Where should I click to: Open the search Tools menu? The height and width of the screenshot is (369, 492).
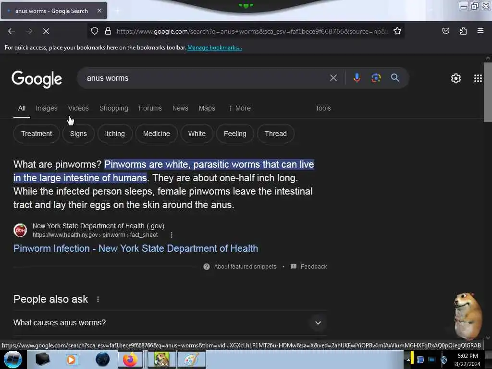(323, 108)
